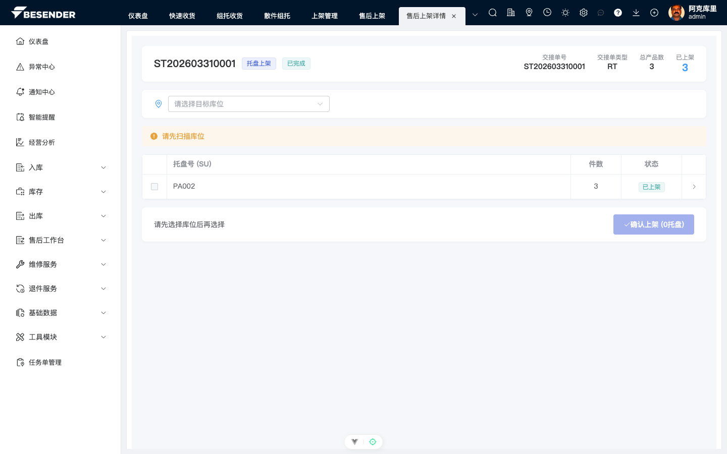This screenshot has height=454, width=727.
Task: Click the download icon in top bar
Action: (636, 13)
